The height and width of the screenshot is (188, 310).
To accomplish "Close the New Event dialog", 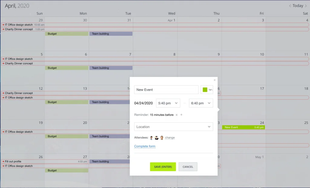I will tap(215, 80).
